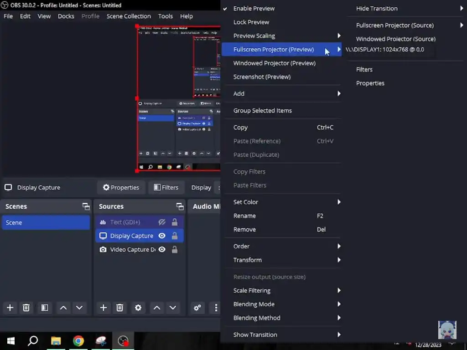This screenshot has width=467, height=350.
Task: Expand Blending Method submenu
Action: tap(281, 318)
